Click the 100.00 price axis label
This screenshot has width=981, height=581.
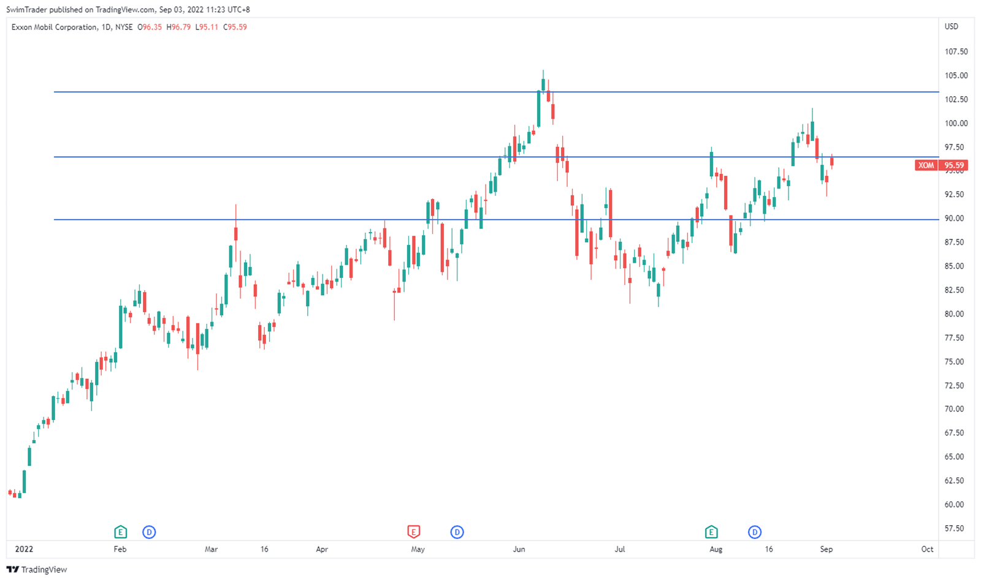[x=956, y=123]
